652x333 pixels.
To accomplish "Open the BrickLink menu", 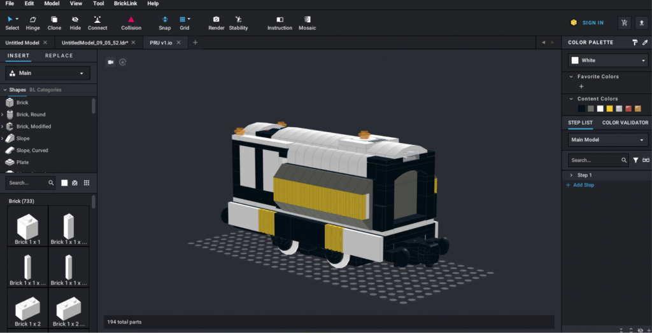I will 125,4.
